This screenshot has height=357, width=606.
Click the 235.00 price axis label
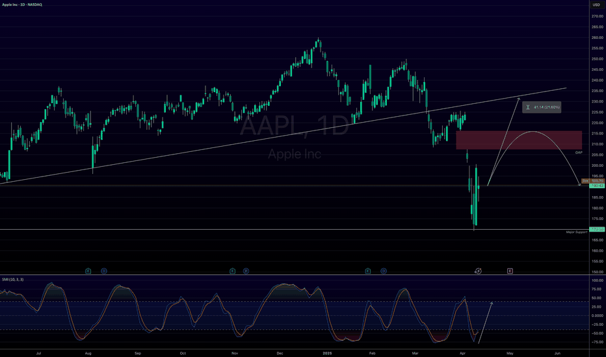pyautogui.click(x=597, y=91)
